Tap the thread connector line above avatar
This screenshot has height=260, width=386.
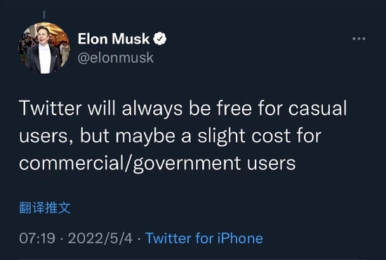point(44,15)
